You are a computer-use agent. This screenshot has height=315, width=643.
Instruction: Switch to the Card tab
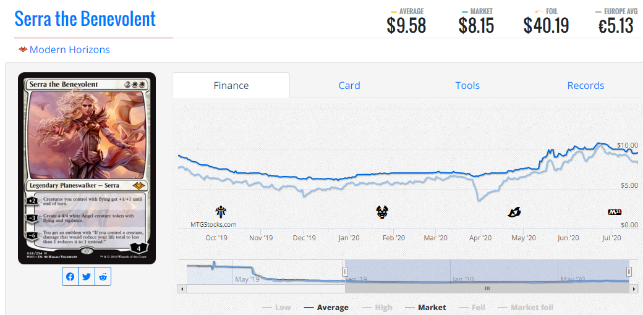[349, 85]
